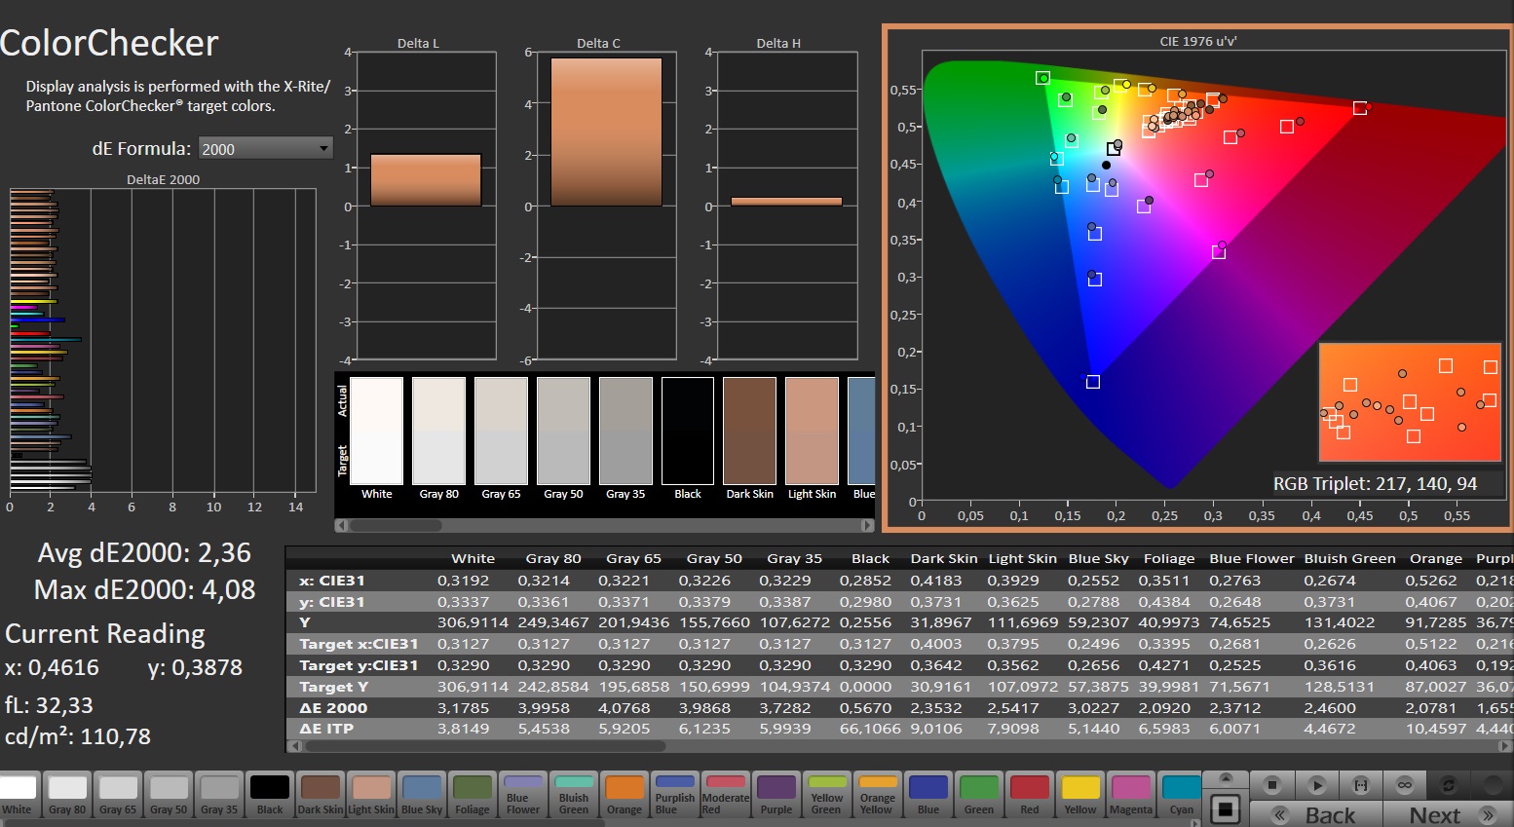The width and height of the screenshot is (1514, 827).
Task: Select the Black patch in bottom bar
Action: pyautogui.click(x=270, y=794)
